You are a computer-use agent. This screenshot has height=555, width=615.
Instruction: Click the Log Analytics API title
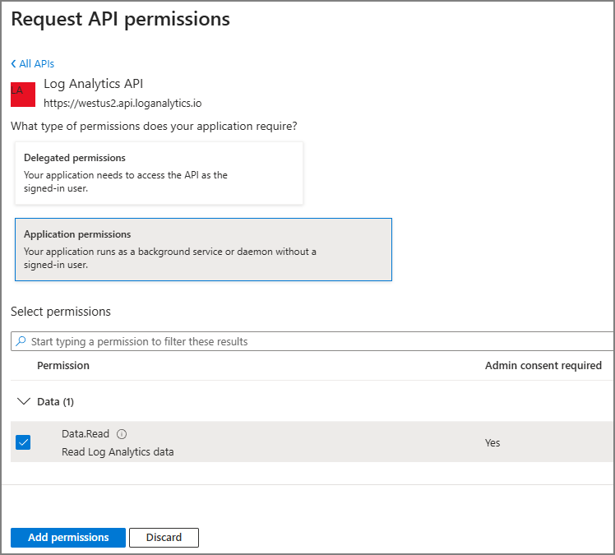point(94,84)
